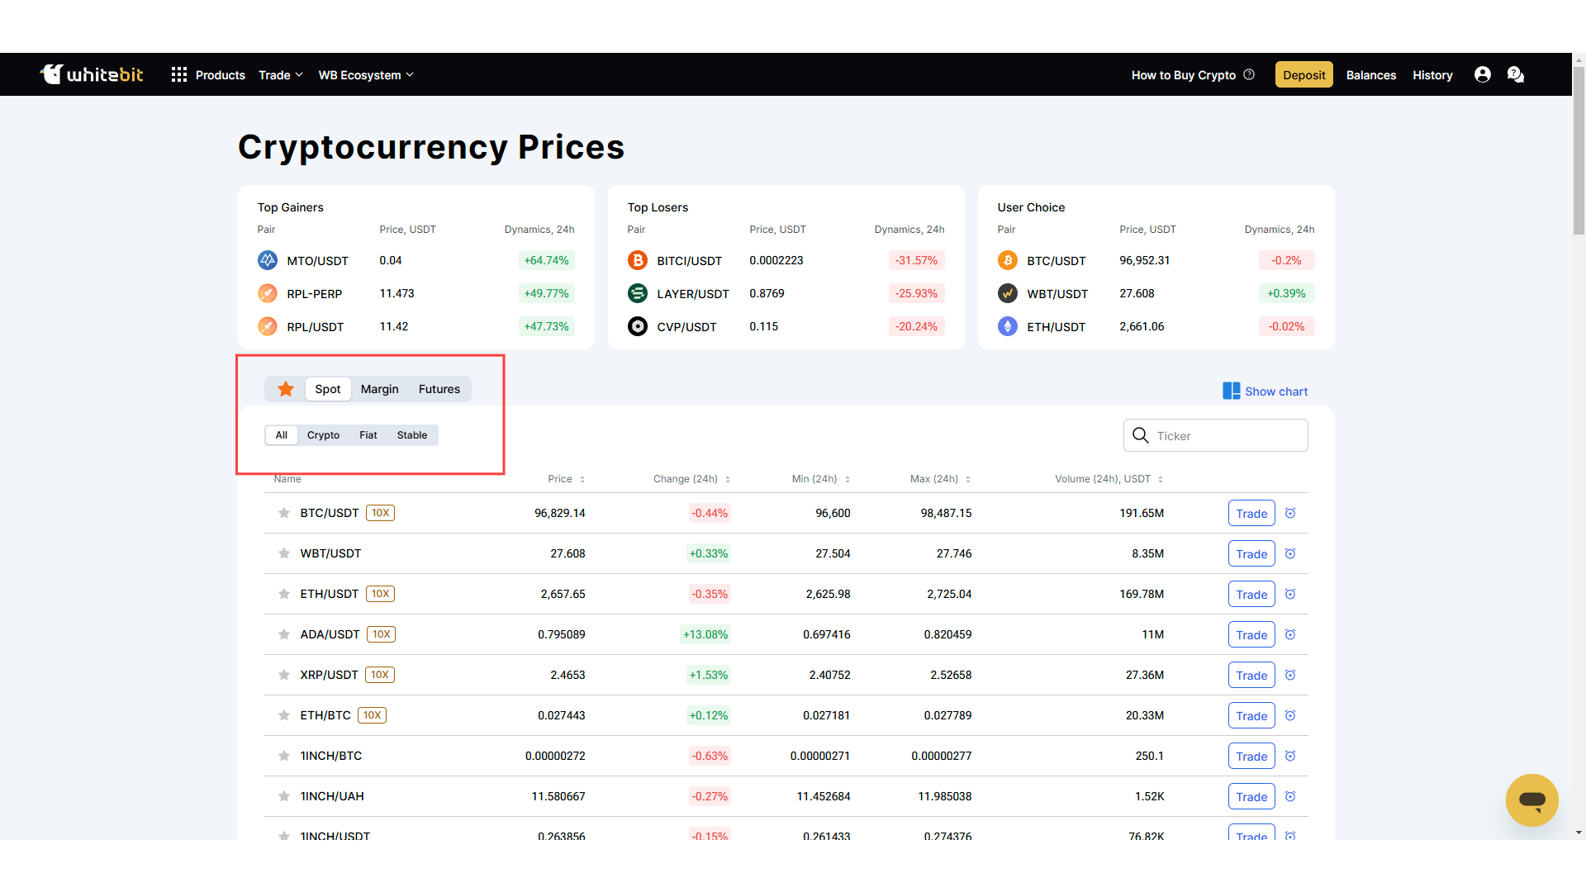The width and height of the screenshot is (1586, 892).
Task: Open the Products grid menu icon
Action: point(179,75)
